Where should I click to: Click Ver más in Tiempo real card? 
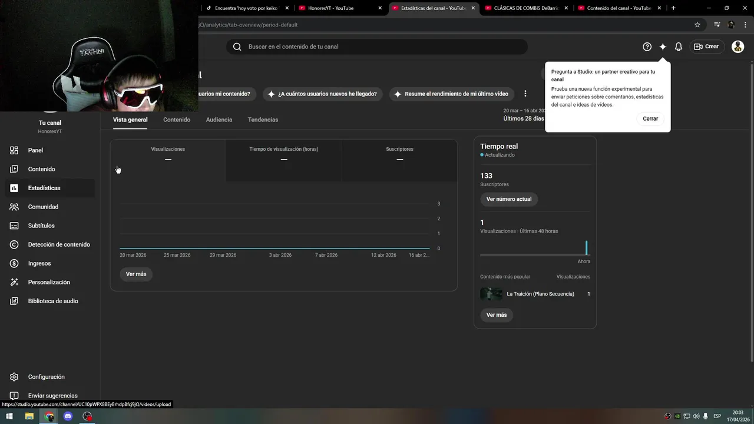point(497,315)
